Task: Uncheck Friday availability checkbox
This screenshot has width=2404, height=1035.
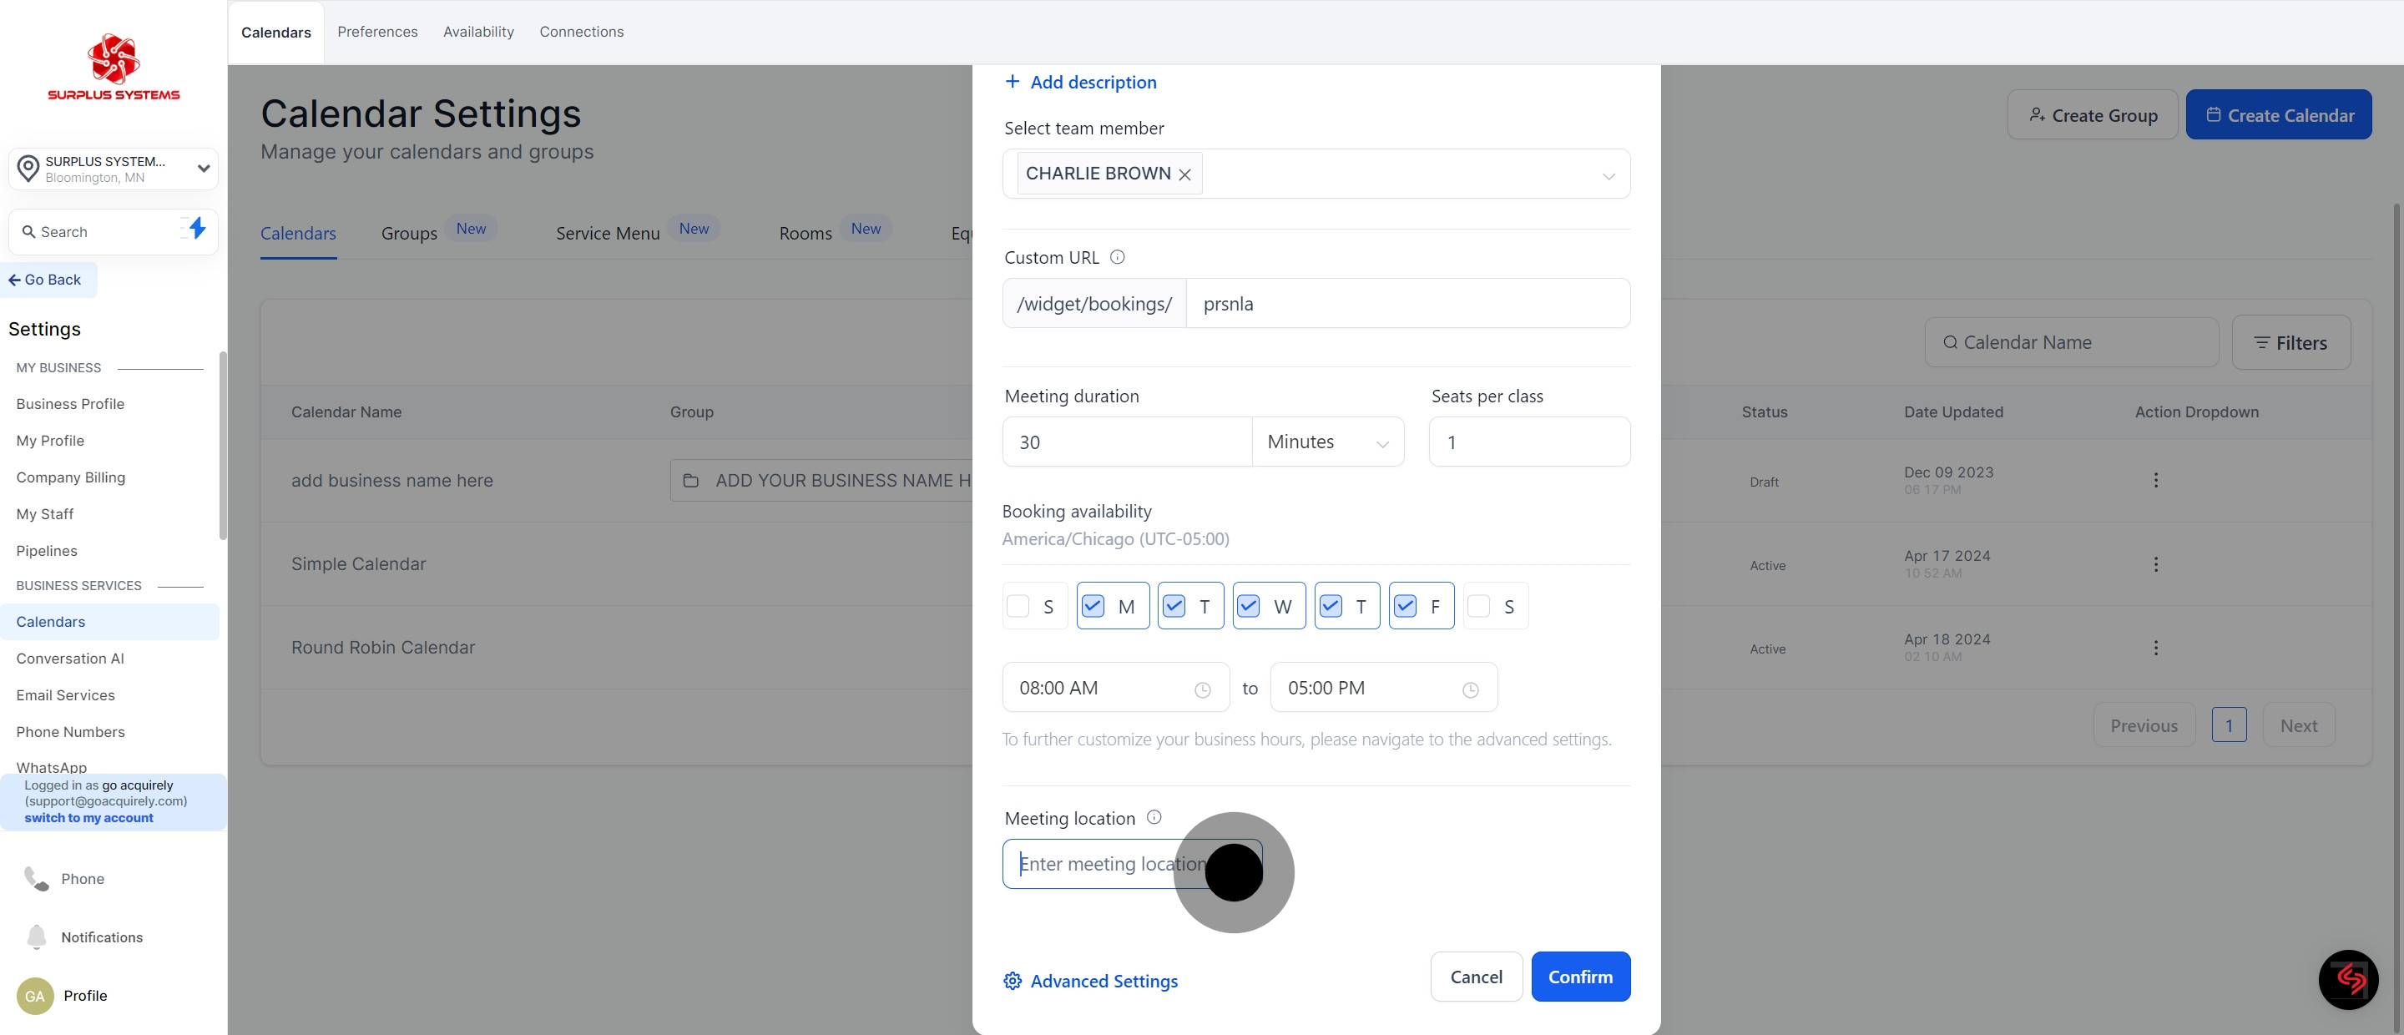Action: [x=1406, y=607]
